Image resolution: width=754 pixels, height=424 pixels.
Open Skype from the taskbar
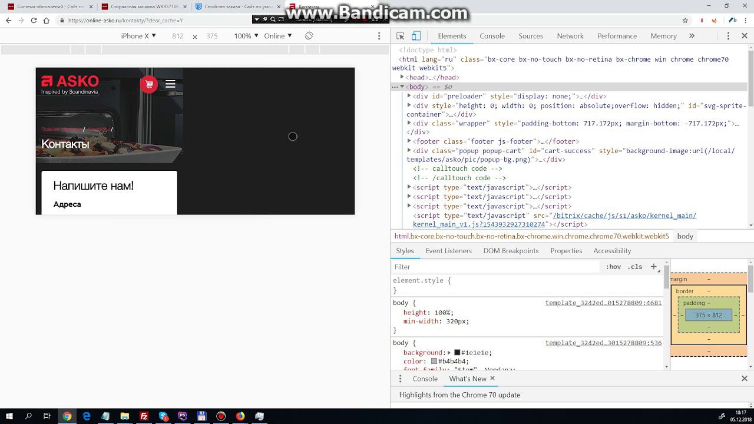[x=163, y=416]
